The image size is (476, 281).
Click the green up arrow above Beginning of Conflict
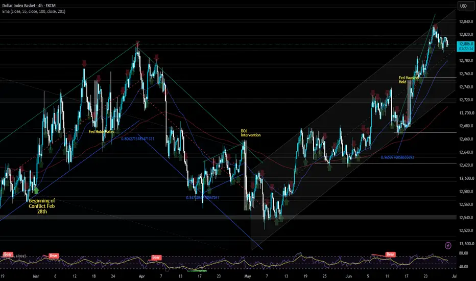[36, 191]
